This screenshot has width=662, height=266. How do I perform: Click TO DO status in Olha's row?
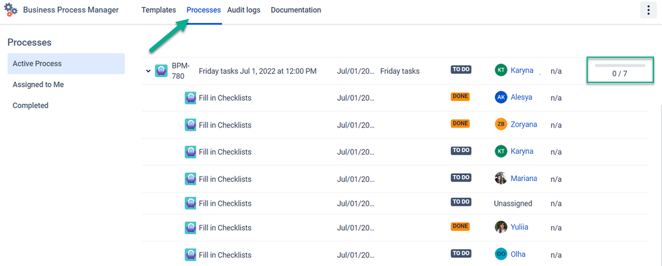pos(460,253)
